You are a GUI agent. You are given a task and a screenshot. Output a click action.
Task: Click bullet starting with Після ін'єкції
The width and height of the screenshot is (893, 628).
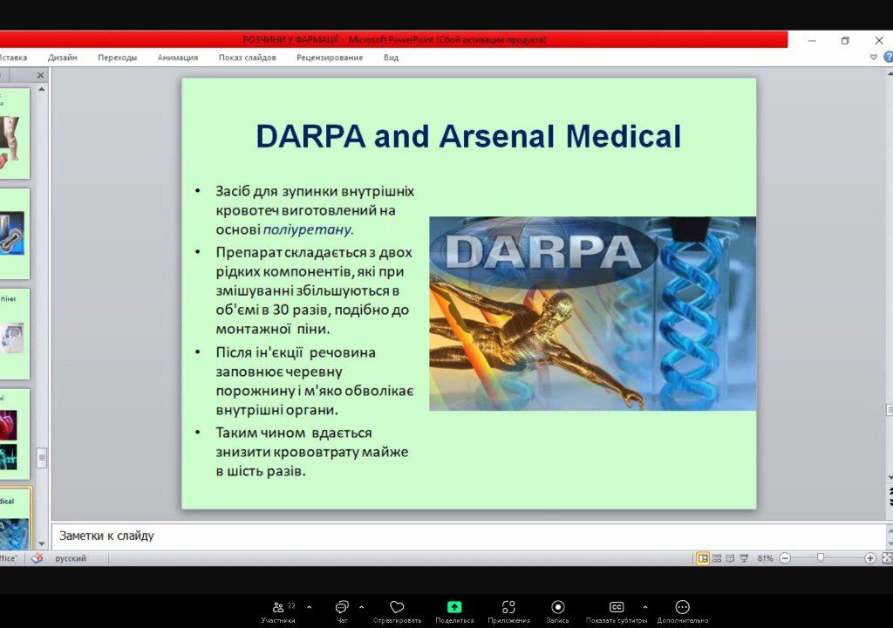315,381
